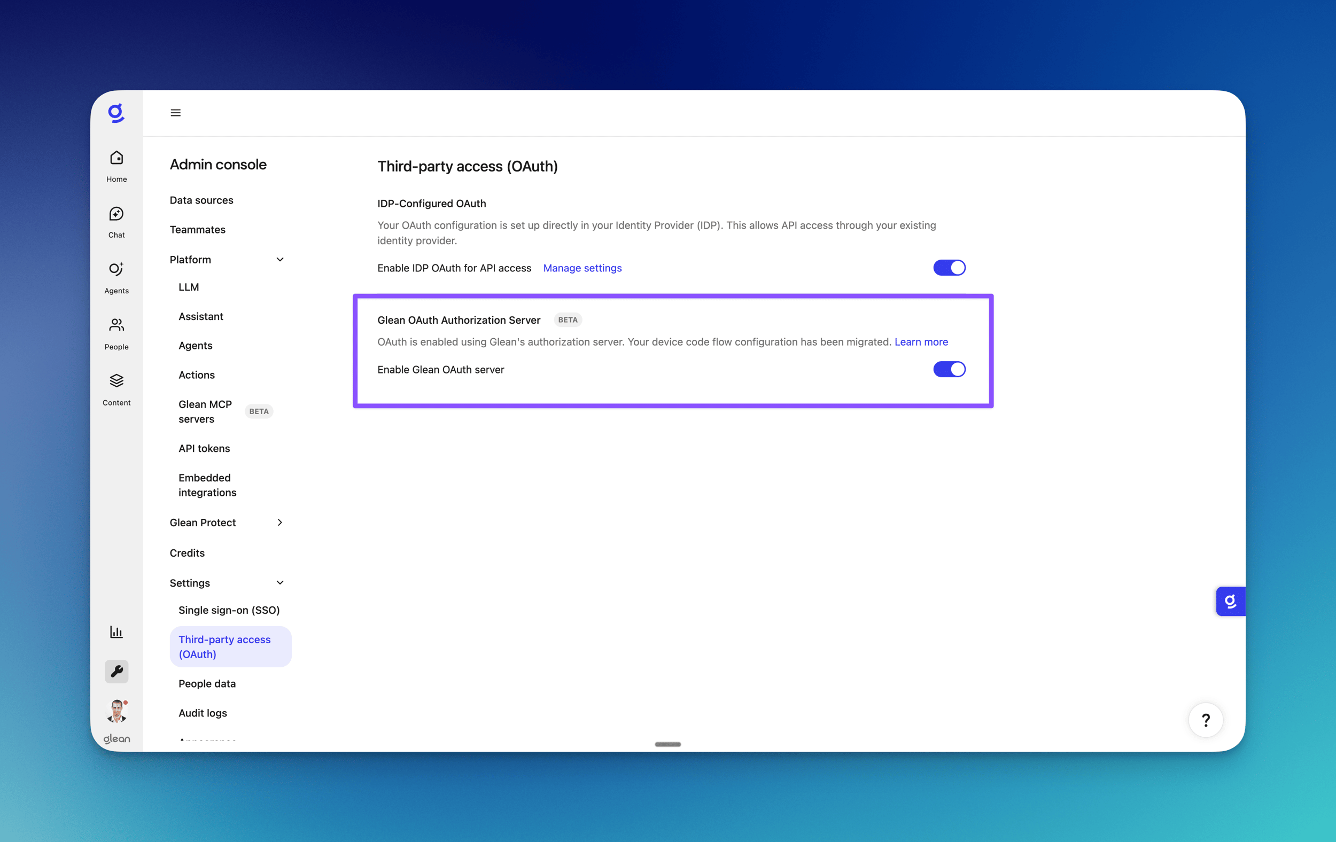Click the glean wordmark at sidebar bottom

click(116, 739)
